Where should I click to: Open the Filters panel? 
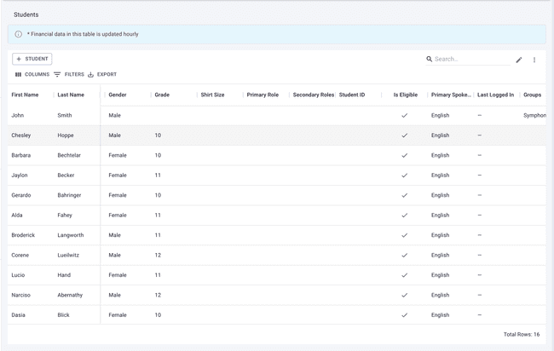(x=69, y=75)
